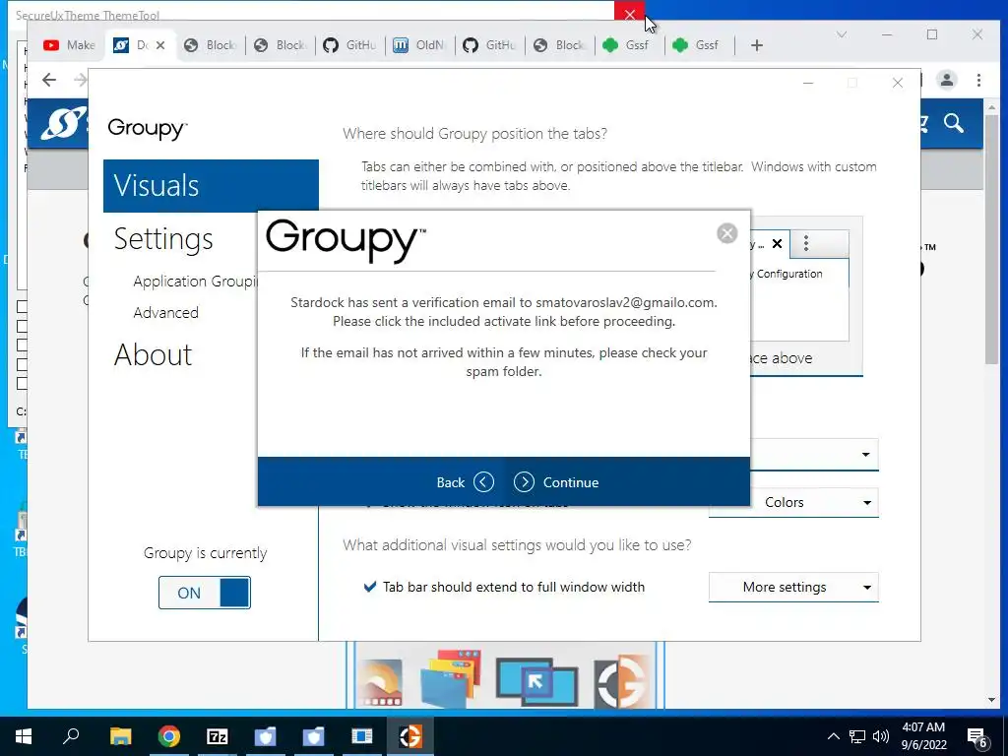Click the Stardock site search magnifier
Screen dimensions: 1008x756
click(954, 123)
